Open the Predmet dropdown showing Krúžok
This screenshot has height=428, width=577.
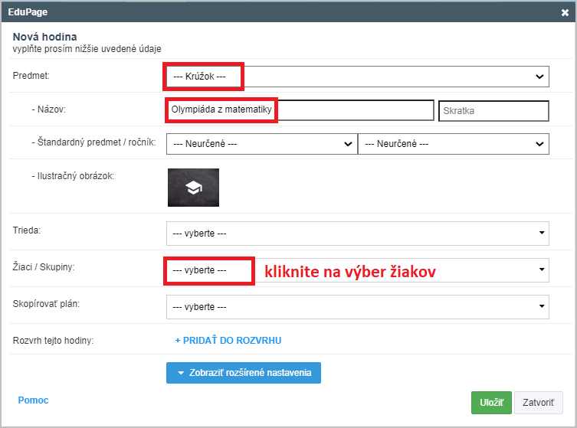358,77
